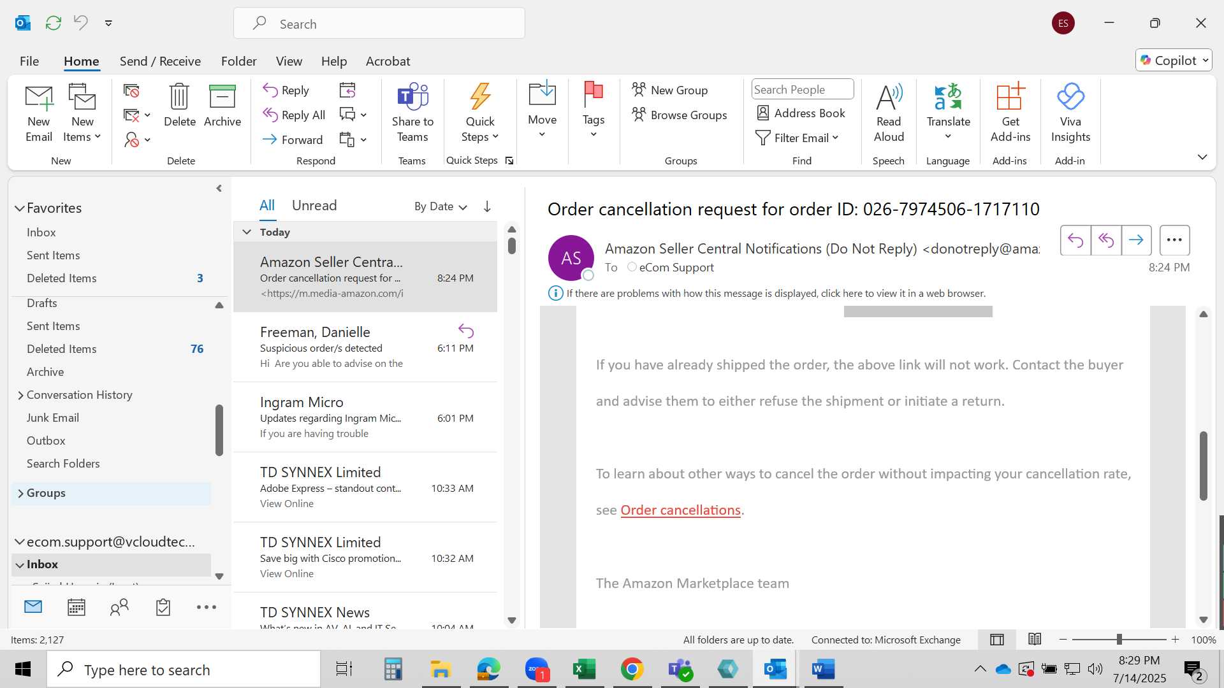Click Reply All in the ribbon

tap(294, 115)
